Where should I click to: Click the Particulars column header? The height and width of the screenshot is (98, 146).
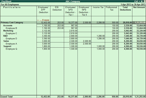click(x=12, y=7)
